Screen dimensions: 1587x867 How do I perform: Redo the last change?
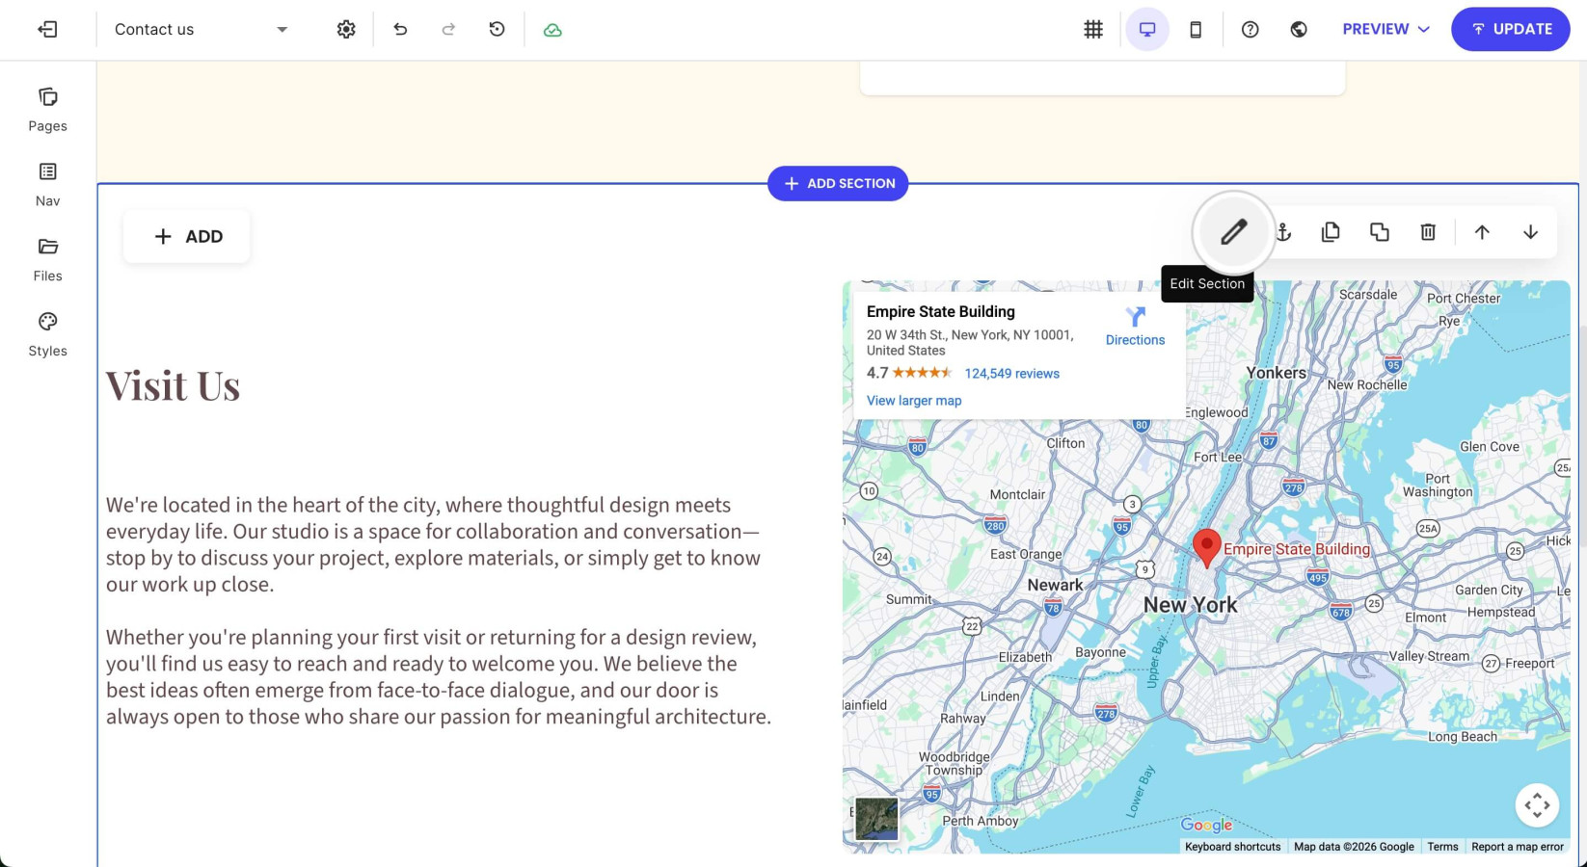tap(448, 29)
